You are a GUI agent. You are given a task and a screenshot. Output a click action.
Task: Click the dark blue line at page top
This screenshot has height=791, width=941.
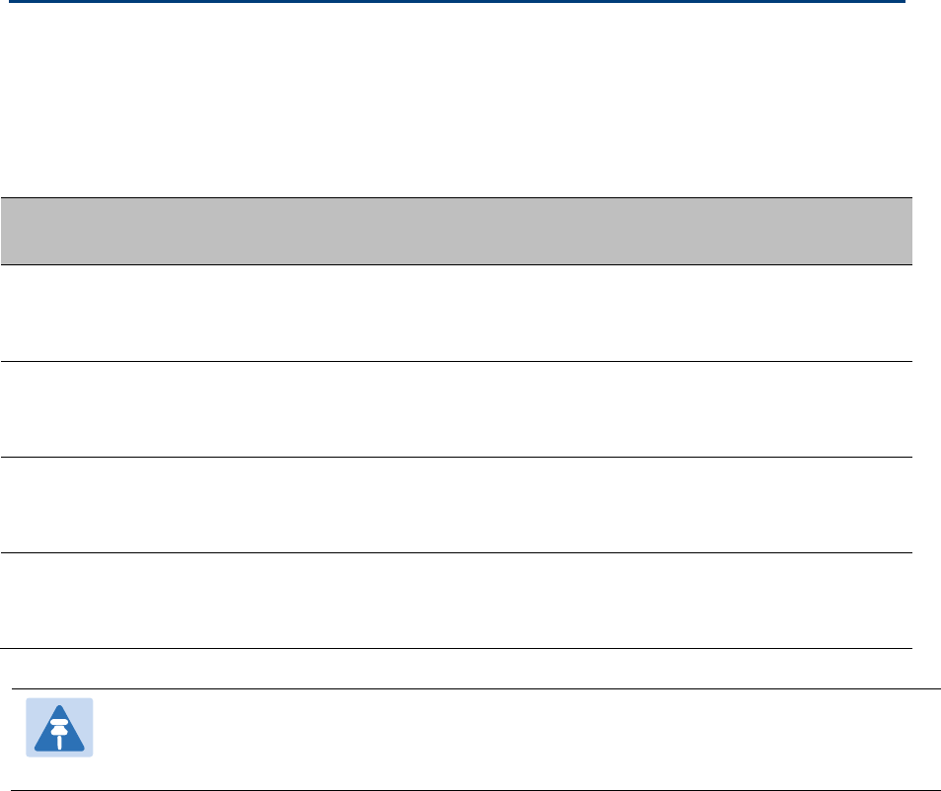tap(457, 1)
